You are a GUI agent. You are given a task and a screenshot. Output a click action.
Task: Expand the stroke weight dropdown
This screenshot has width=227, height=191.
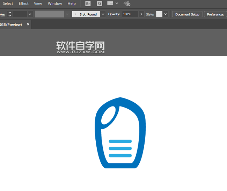[30, 14]
